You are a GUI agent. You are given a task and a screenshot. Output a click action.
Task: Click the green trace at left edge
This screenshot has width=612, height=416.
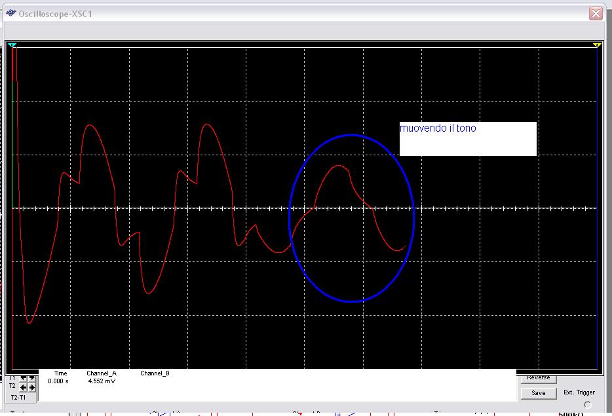12,144
